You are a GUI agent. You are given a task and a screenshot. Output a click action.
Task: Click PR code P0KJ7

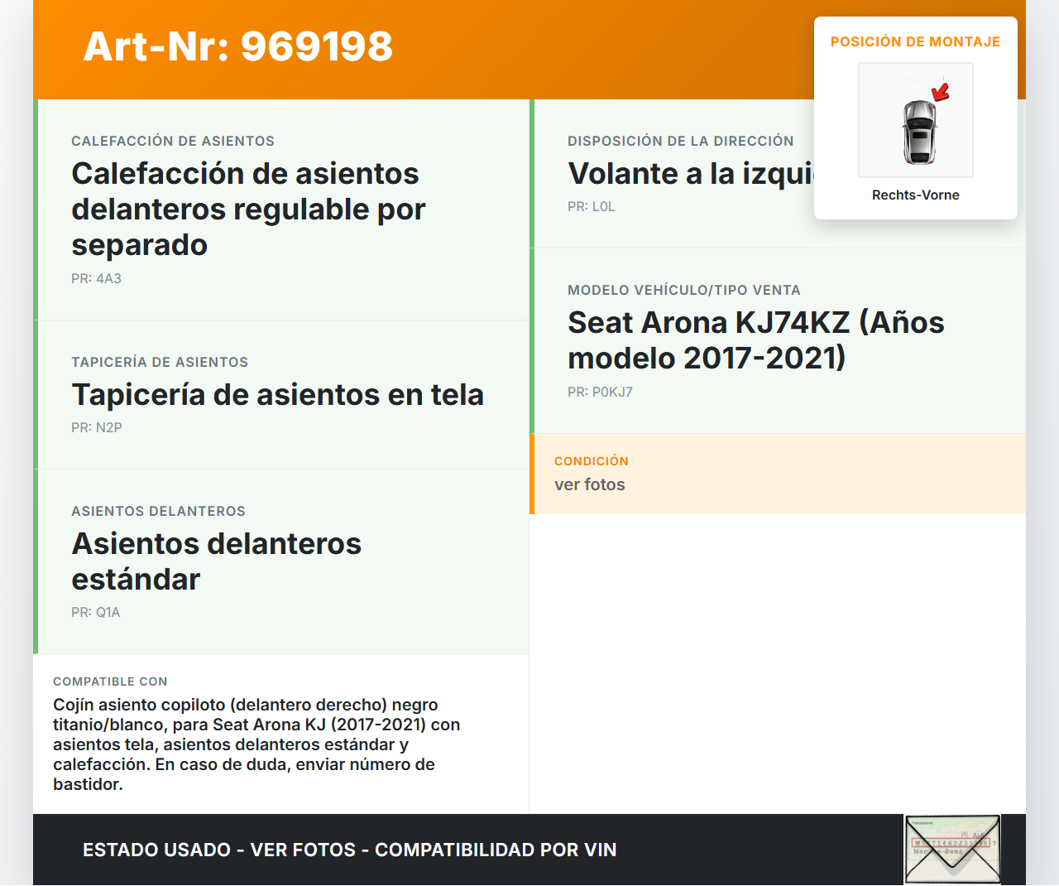pyautogui.click(x=600, y=392)
